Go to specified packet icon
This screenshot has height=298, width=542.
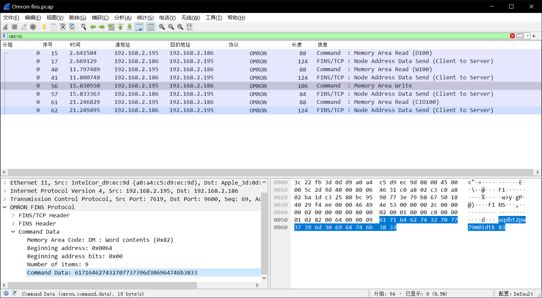(111, 27)
